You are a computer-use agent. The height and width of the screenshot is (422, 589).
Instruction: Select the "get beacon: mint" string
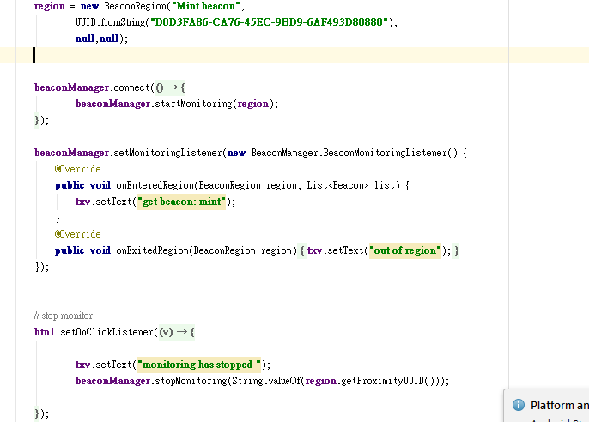coord(180,202)
